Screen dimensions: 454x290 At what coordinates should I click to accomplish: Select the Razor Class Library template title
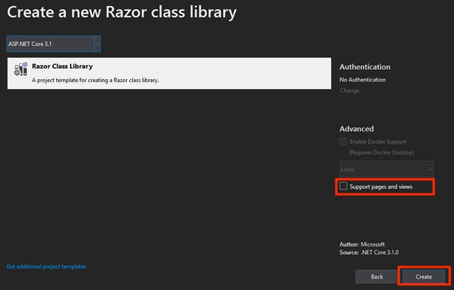pos(62,66)
